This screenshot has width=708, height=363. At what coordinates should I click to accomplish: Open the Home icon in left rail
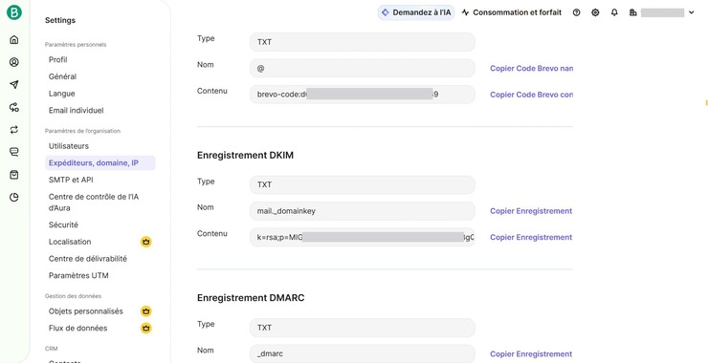pos(14,40)
